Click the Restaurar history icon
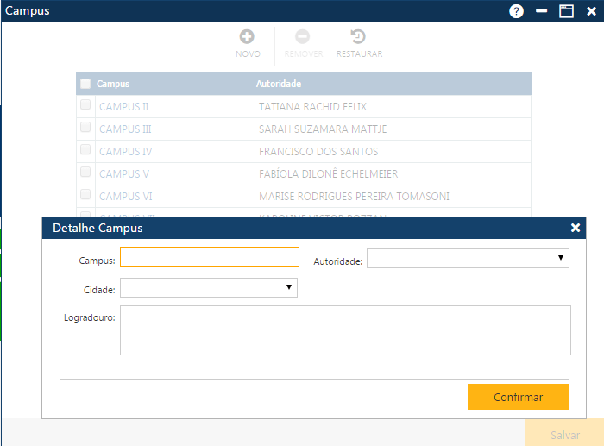 (x=358, y=37)
